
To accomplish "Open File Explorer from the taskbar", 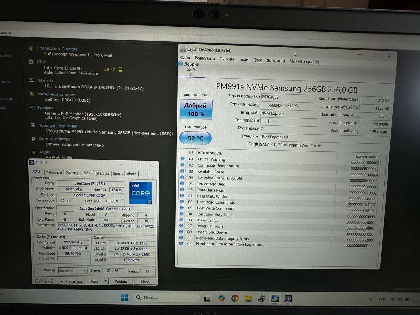I will click(x=248, y=298).
